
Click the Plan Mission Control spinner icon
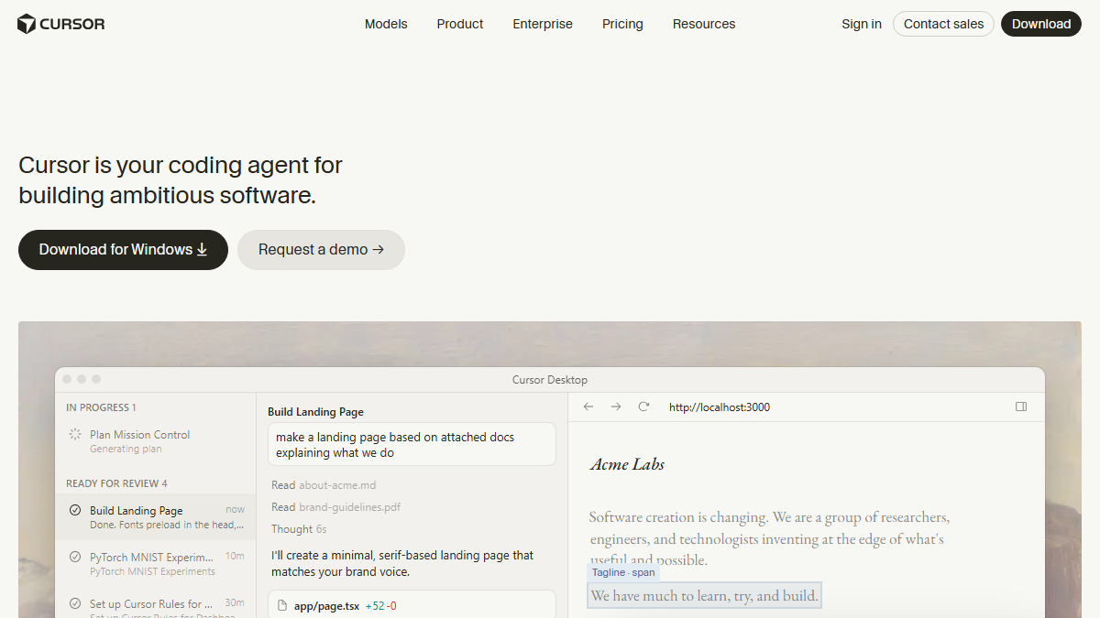tap(75, 435)
